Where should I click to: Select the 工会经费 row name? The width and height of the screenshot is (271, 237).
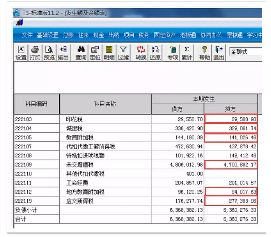tap(77, 183)
